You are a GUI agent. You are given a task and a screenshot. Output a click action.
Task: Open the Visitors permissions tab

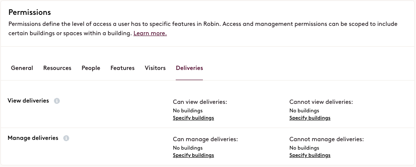155,68
